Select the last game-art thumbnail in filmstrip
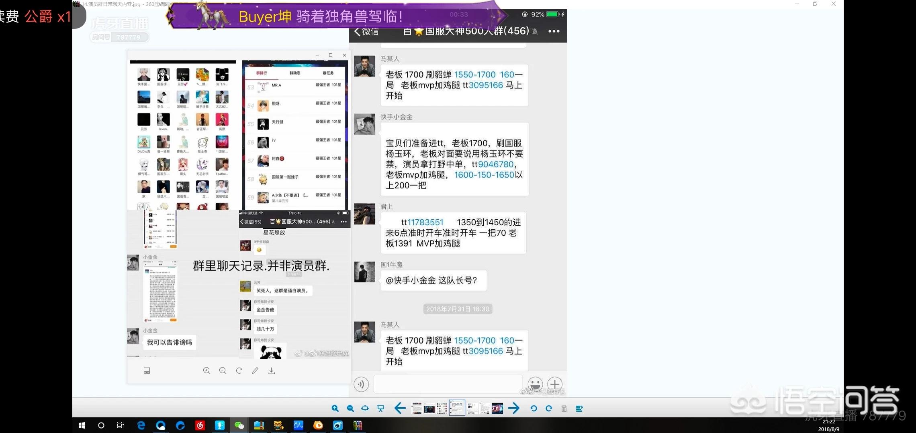 [497, 409]
